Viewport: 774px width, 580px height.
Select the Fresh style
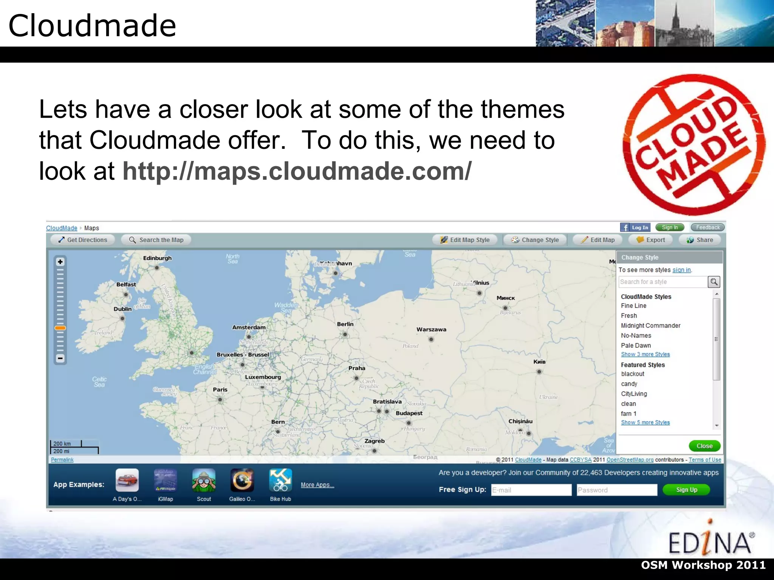pos(629,316)
